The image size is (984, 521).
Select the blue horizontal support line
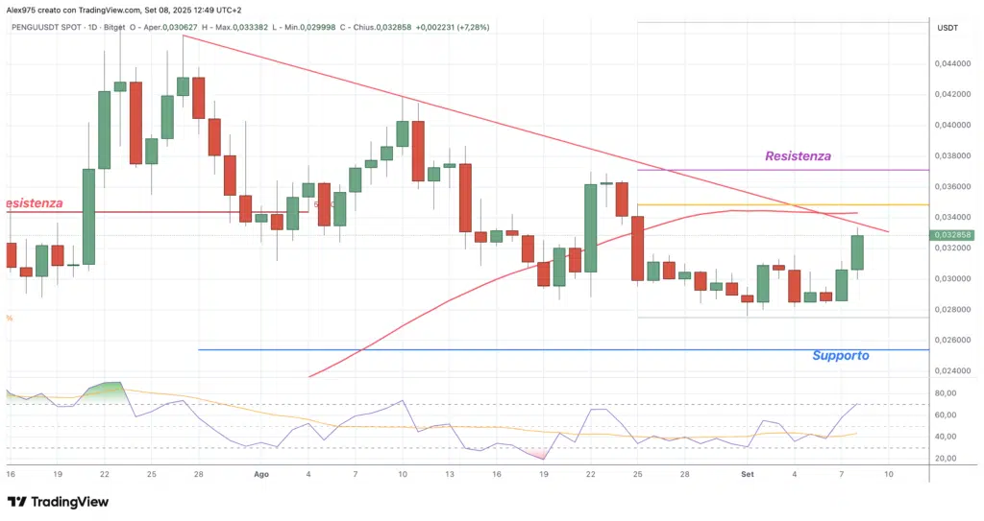click(480, 349)
